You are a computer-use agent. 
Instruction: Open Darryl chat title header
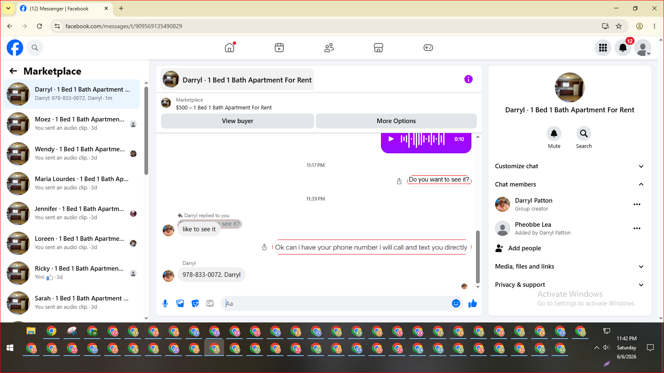[x=237, y=80]
